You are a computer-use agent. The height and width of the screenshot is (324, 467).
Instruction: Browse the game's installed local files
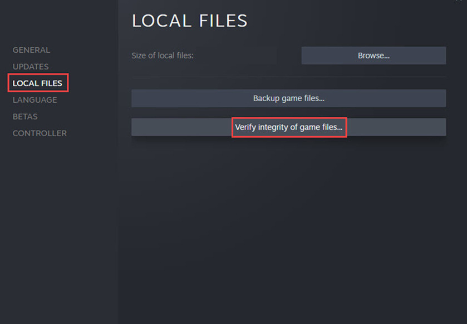pos(373,56)
